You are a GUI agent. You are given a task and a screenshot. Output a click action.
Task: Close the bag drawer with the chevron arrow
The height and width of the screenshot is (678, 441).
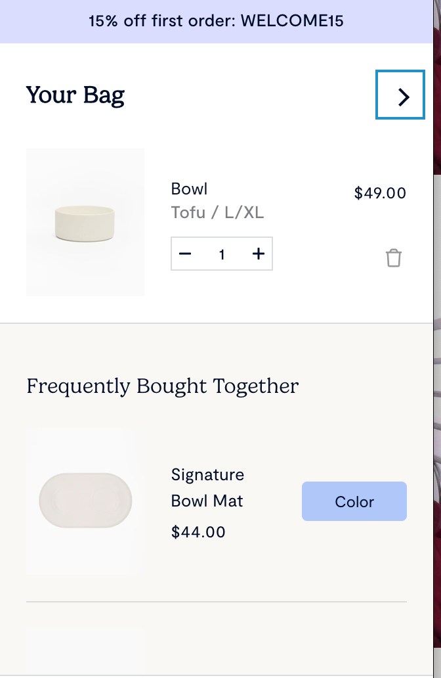[400, 96]
